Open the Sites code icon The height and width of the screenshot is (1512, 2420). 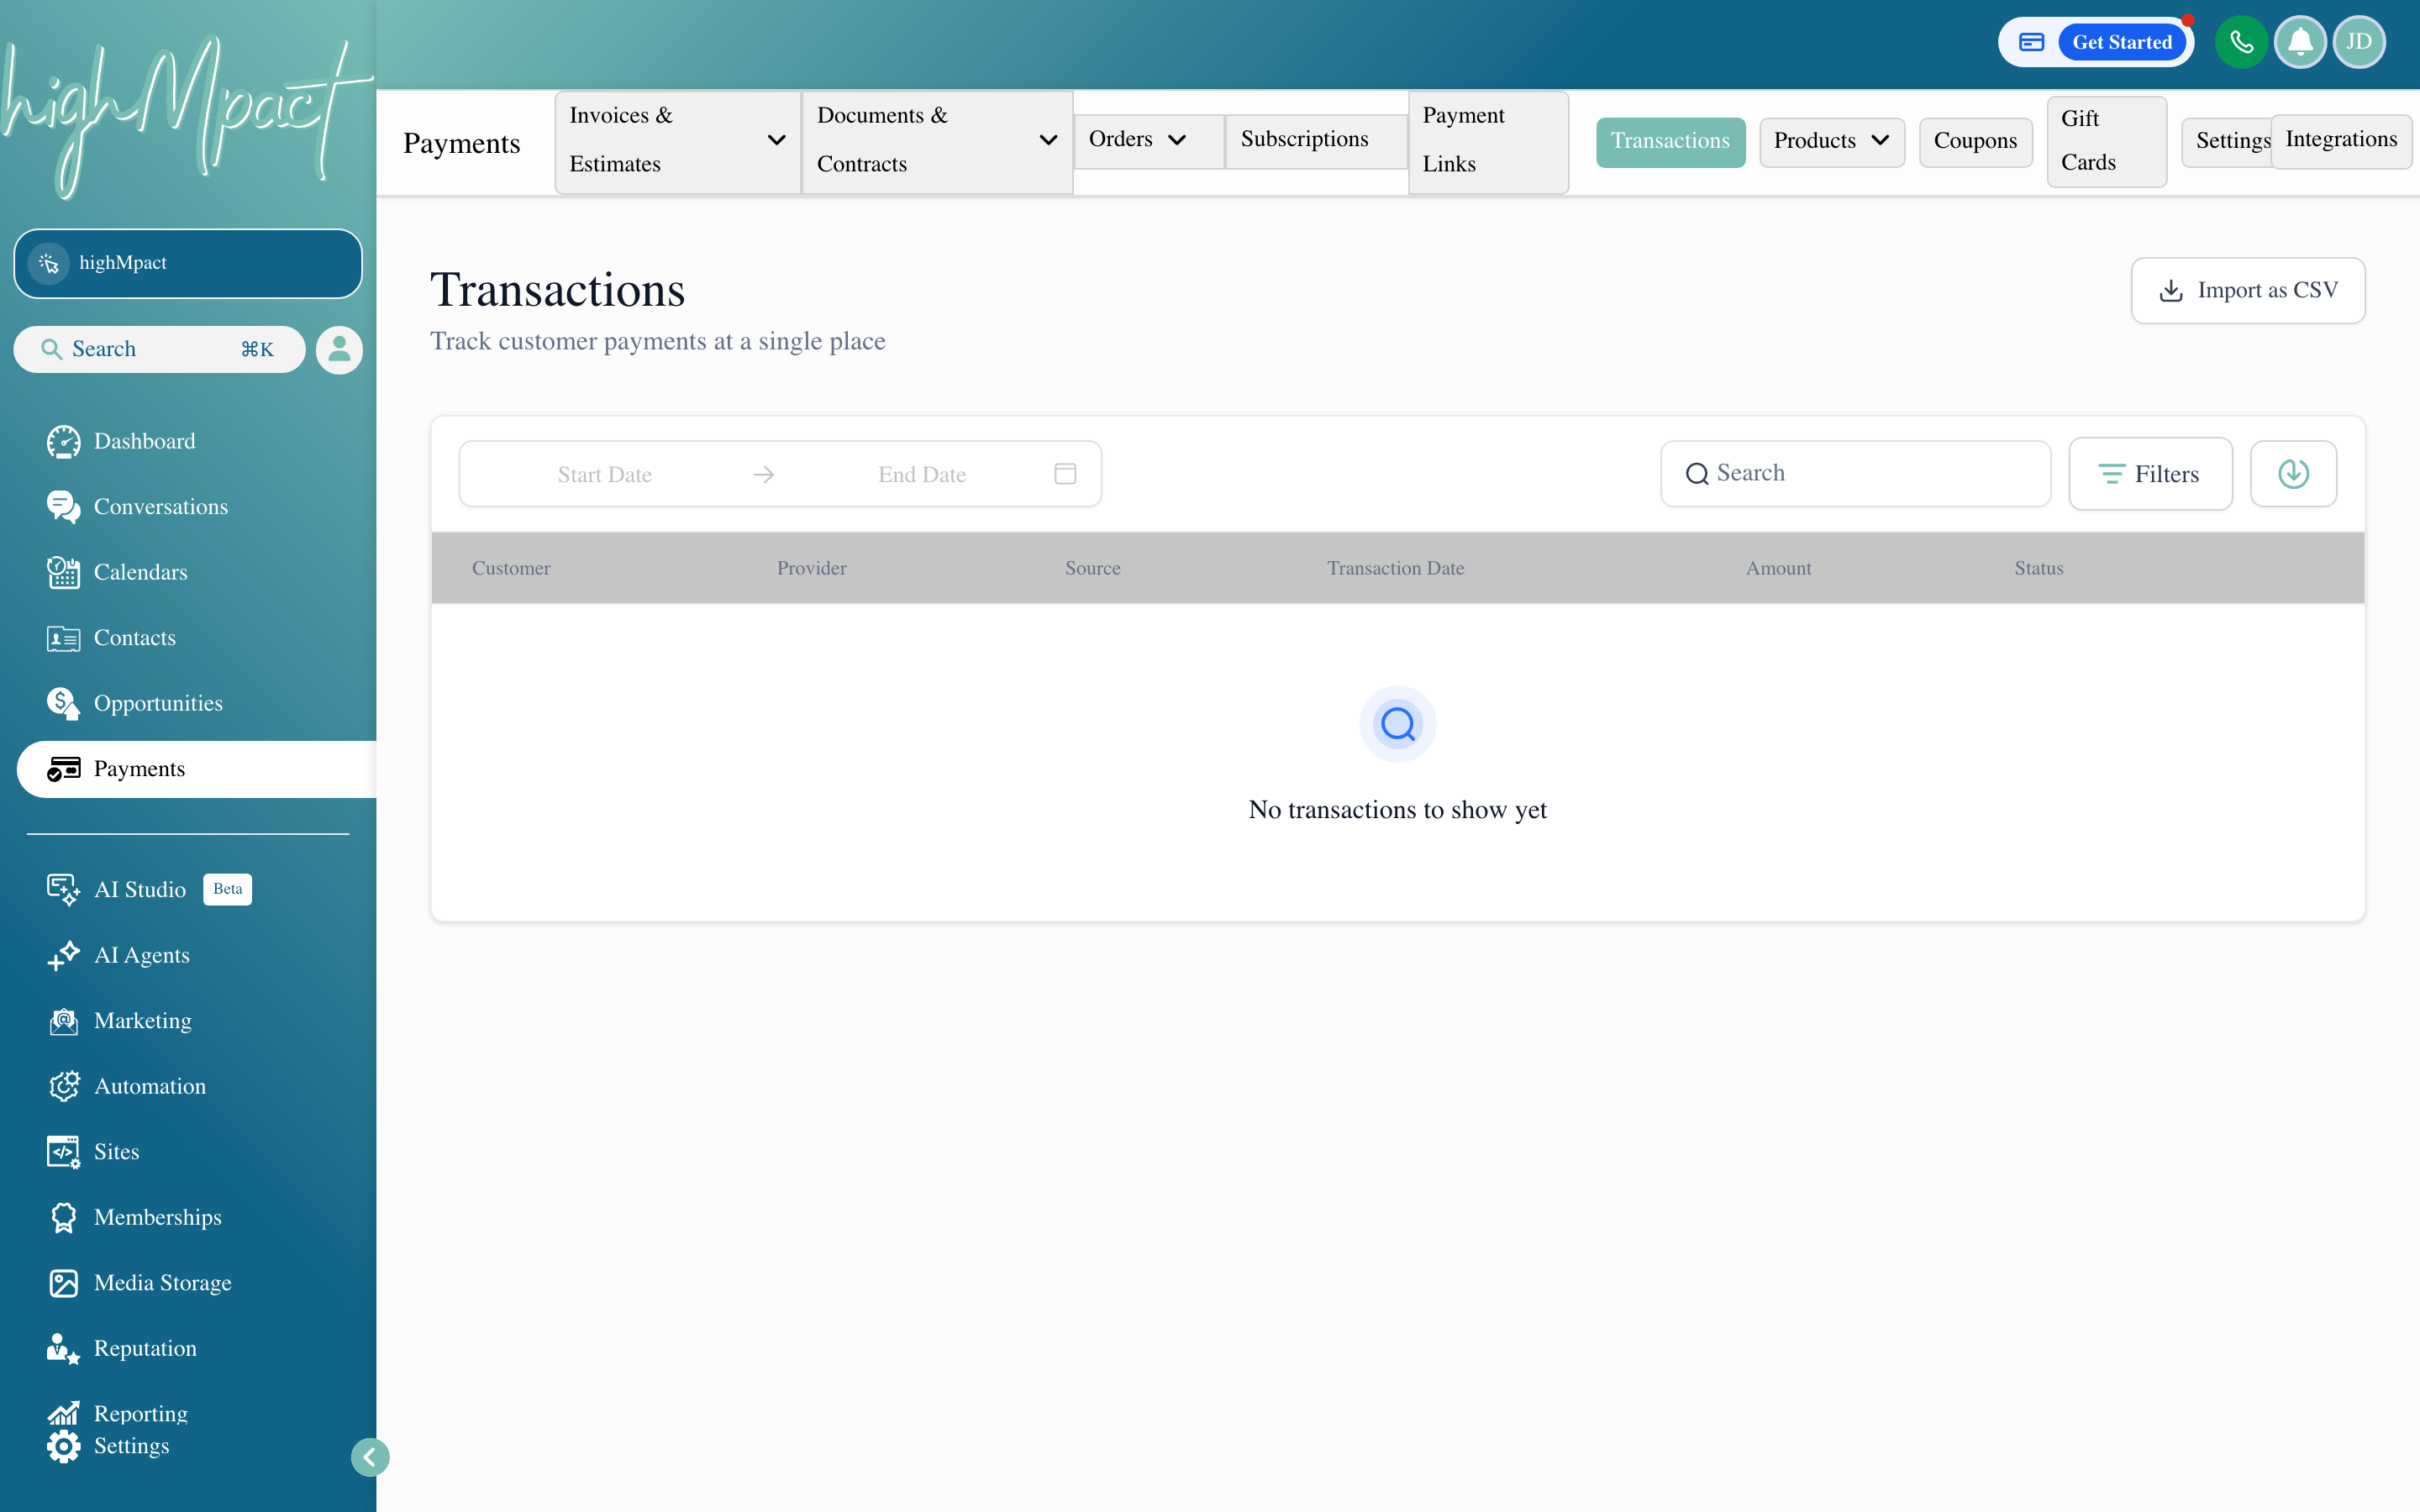[63, 1152]
